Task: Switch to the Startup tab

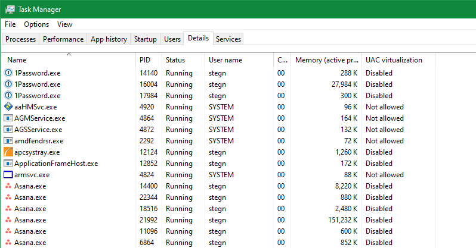Action: pos(146,39)
